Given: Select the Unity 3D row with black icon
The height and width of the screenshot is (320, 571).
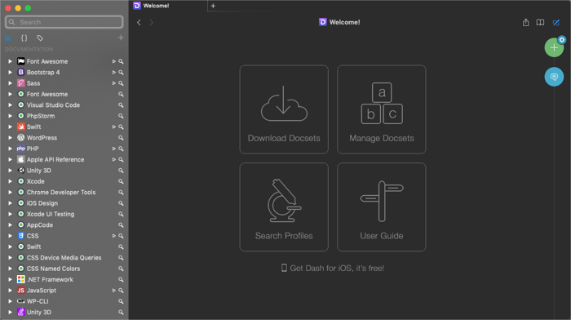Looking at the screenshot, I should (x=64, y=171).
